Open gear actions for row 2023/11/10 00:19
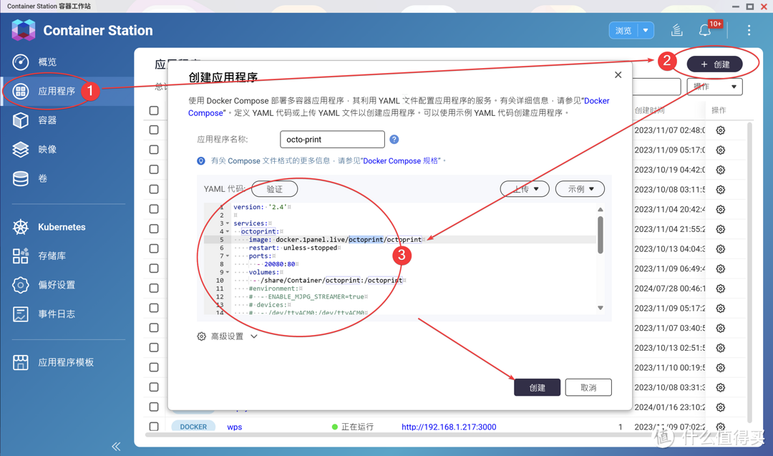Image resolution: width=773 pixels, height=456 pixels. [721, 368]
